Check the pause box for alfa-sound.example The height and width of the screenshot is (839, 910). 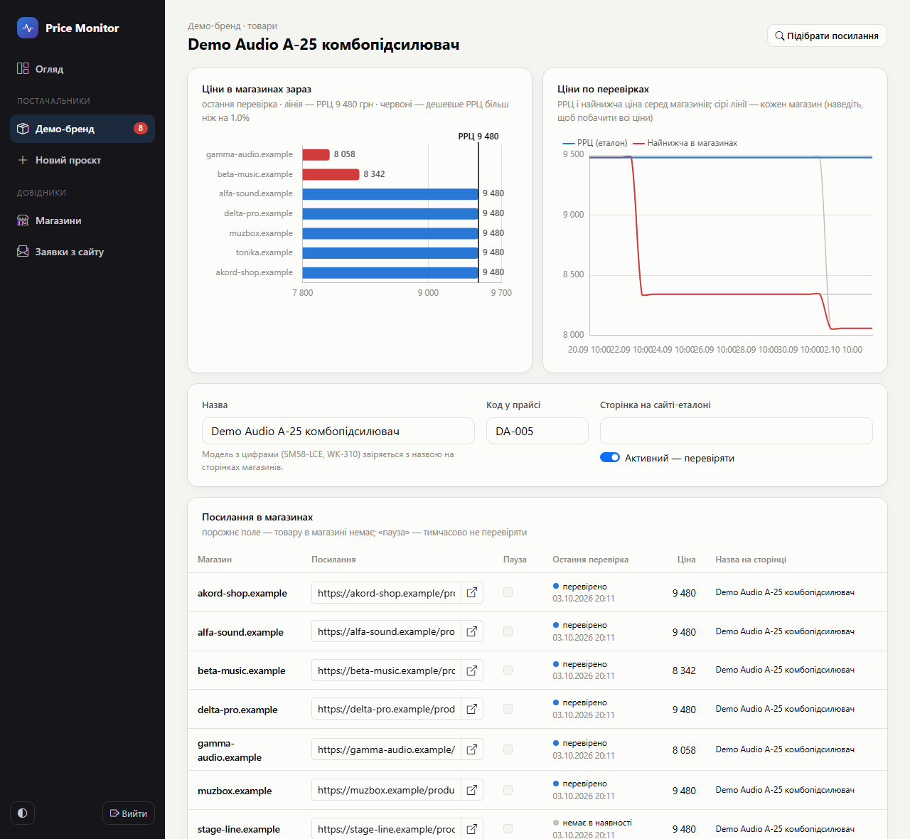coord(508,631)
